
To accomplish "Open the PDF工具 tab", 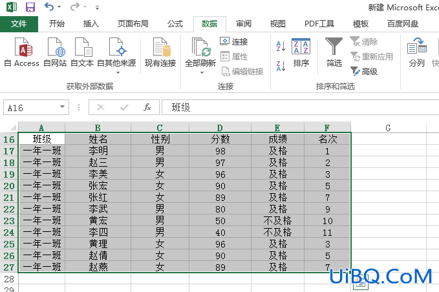I will click(319, 24).
